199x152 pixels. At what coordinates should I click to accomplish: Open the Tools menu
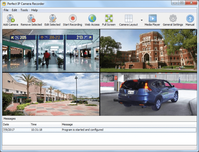coord(24,10)
